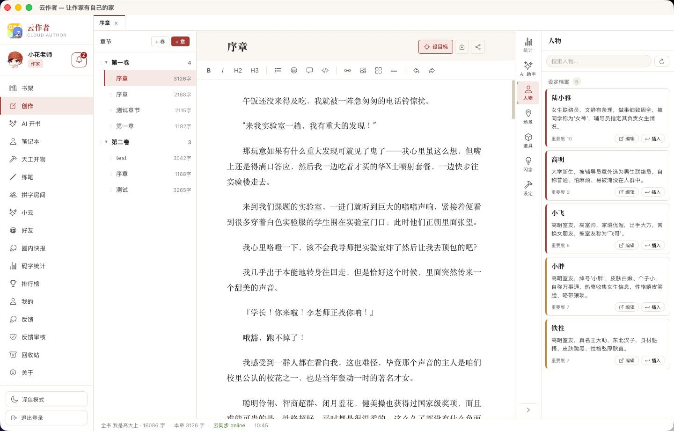Open the 场景 scenes panel
The image size is (674, 431).
528,117
